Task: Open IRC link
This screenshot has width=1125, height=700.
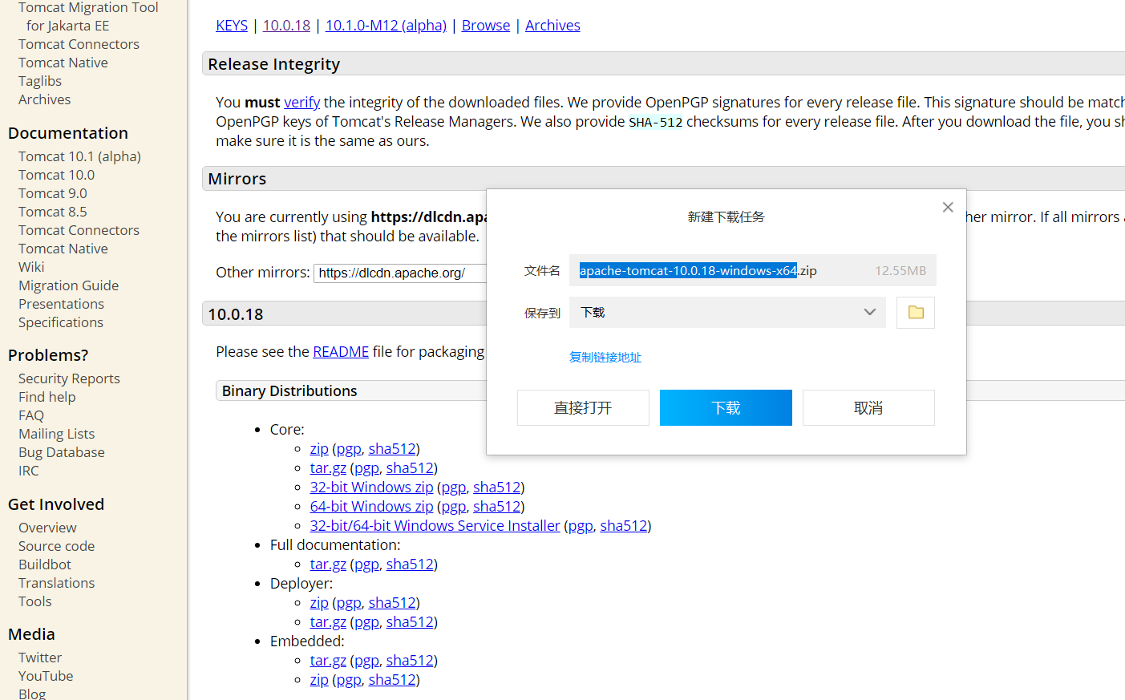Action: (x=29, y=471)
